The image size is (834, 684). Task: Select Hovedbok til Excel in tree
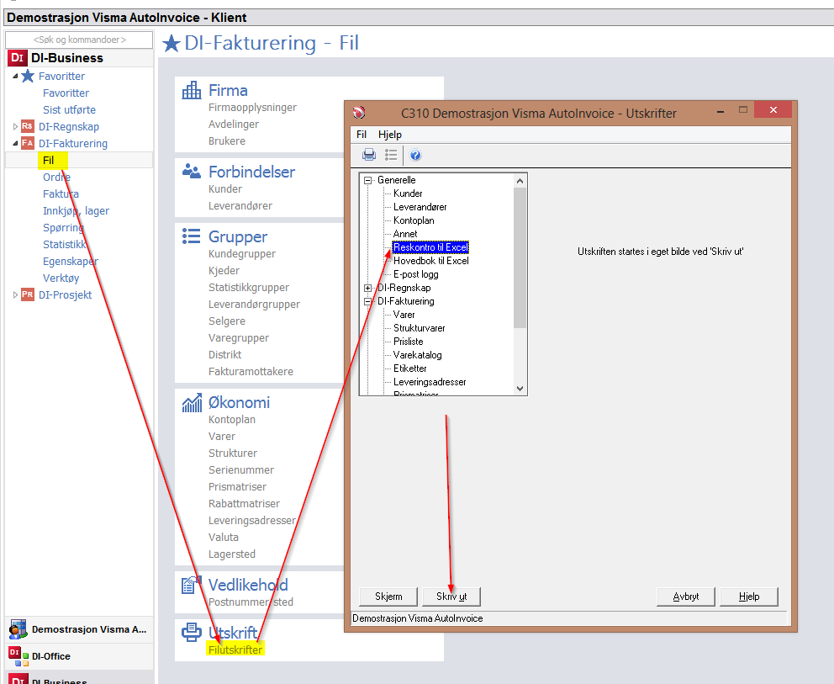pyautogui.click(x=430, y=261)
